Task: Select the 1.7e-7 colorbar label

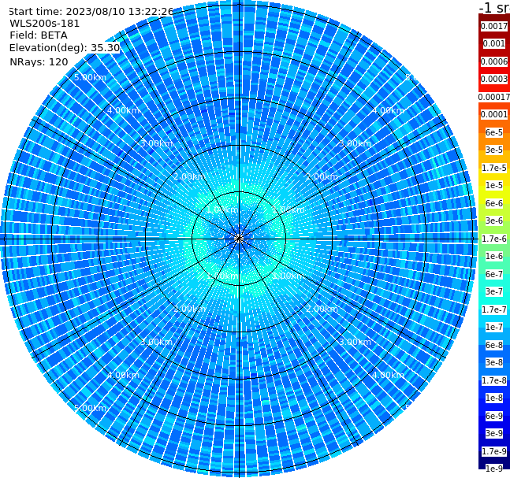Action: (494, 309)
